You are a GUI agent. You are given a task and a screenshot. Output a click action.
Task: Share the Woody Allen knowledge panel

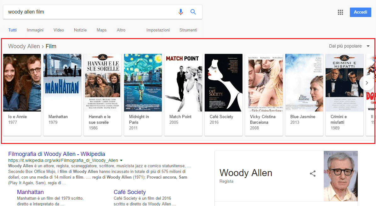pos(312,174)
